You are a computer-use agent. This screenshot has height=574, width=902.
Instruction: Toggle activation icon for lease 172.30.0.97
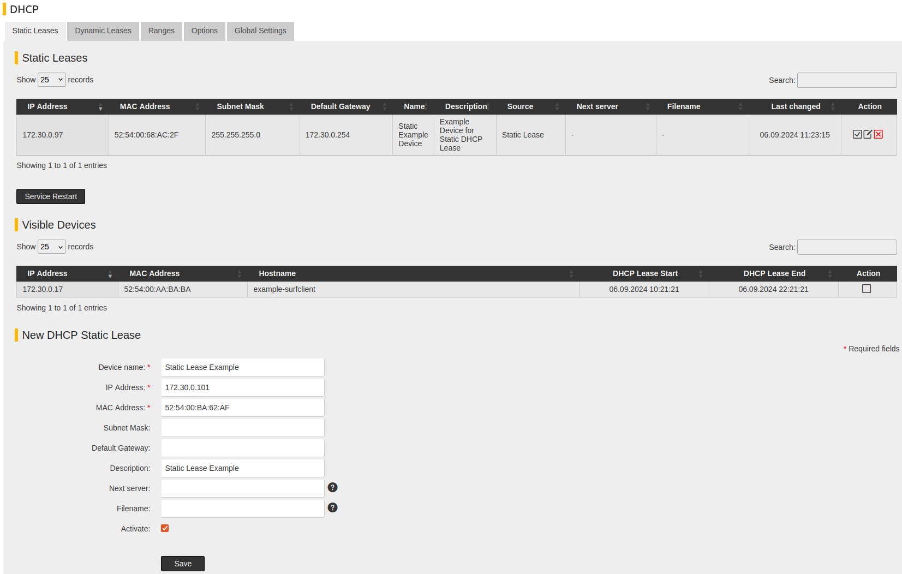coord(857,134)
